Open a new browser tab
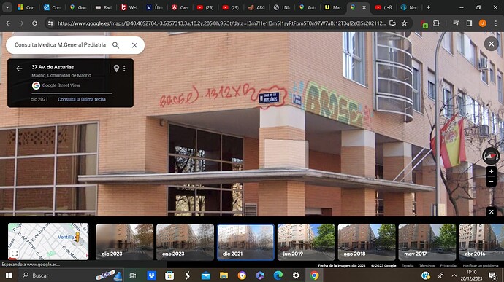The height and width of the screenshot is (282, 504). pos(428,7)
